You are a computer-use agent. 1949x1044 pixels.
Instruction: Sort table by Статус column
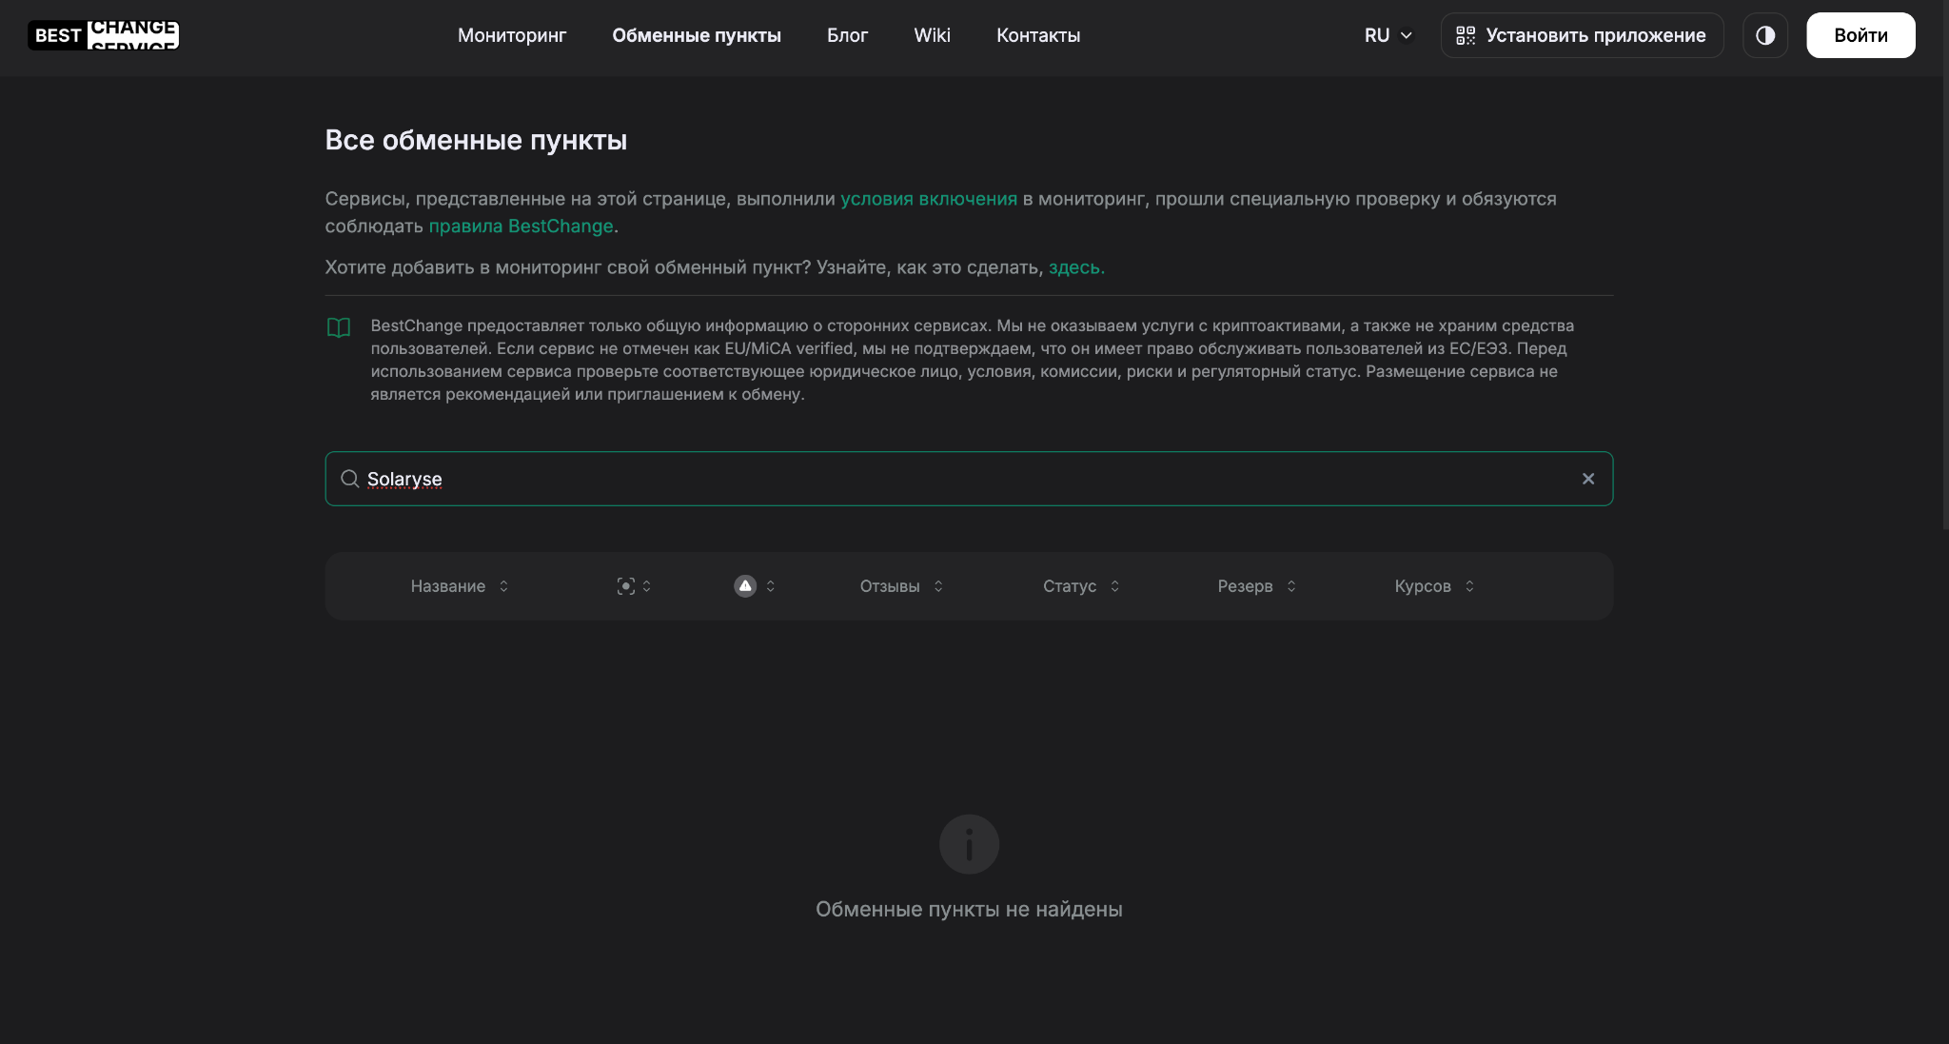[1081, 586]
